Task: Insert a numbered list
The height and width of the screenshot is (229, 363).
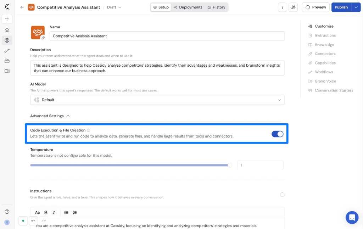Action: (x=74, y=212)
